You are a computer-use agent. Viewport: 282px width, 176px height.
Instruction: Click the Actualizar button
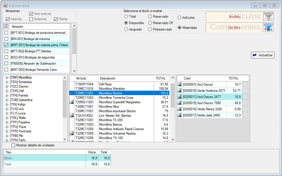(x=262, y=55)
